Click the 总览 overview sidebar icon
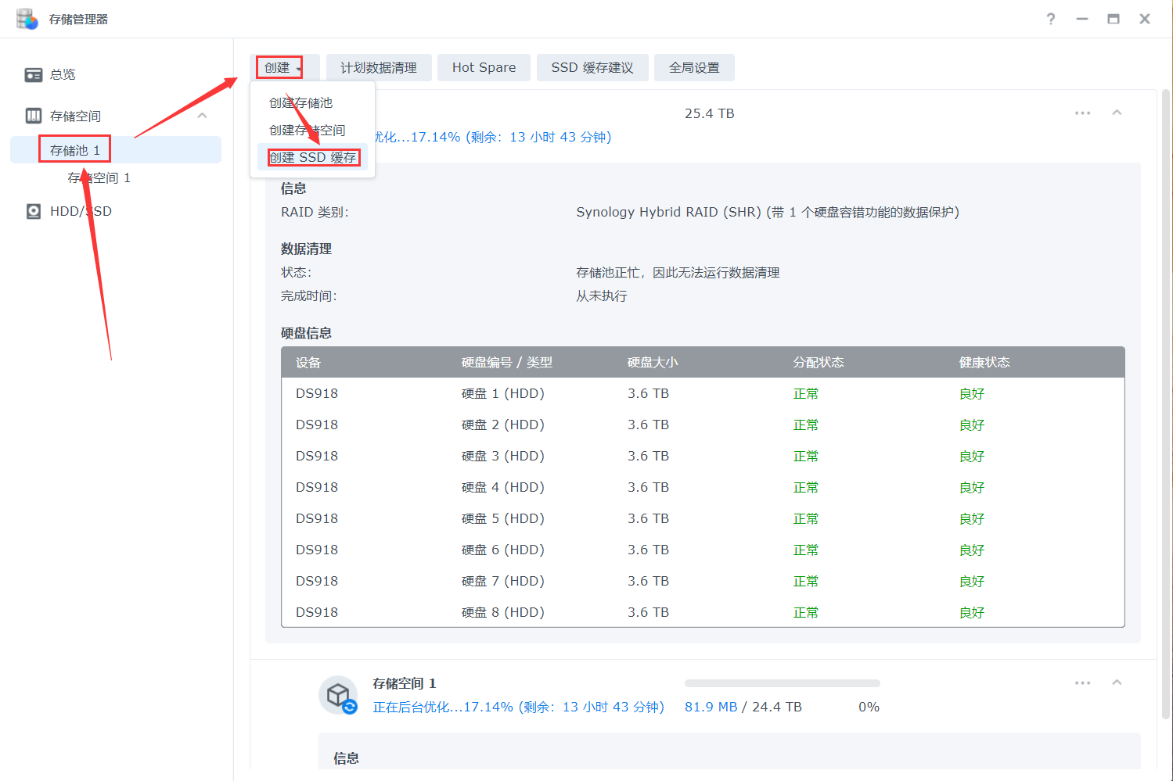This screenshot has height=781, width=1173. pos(33,74)
